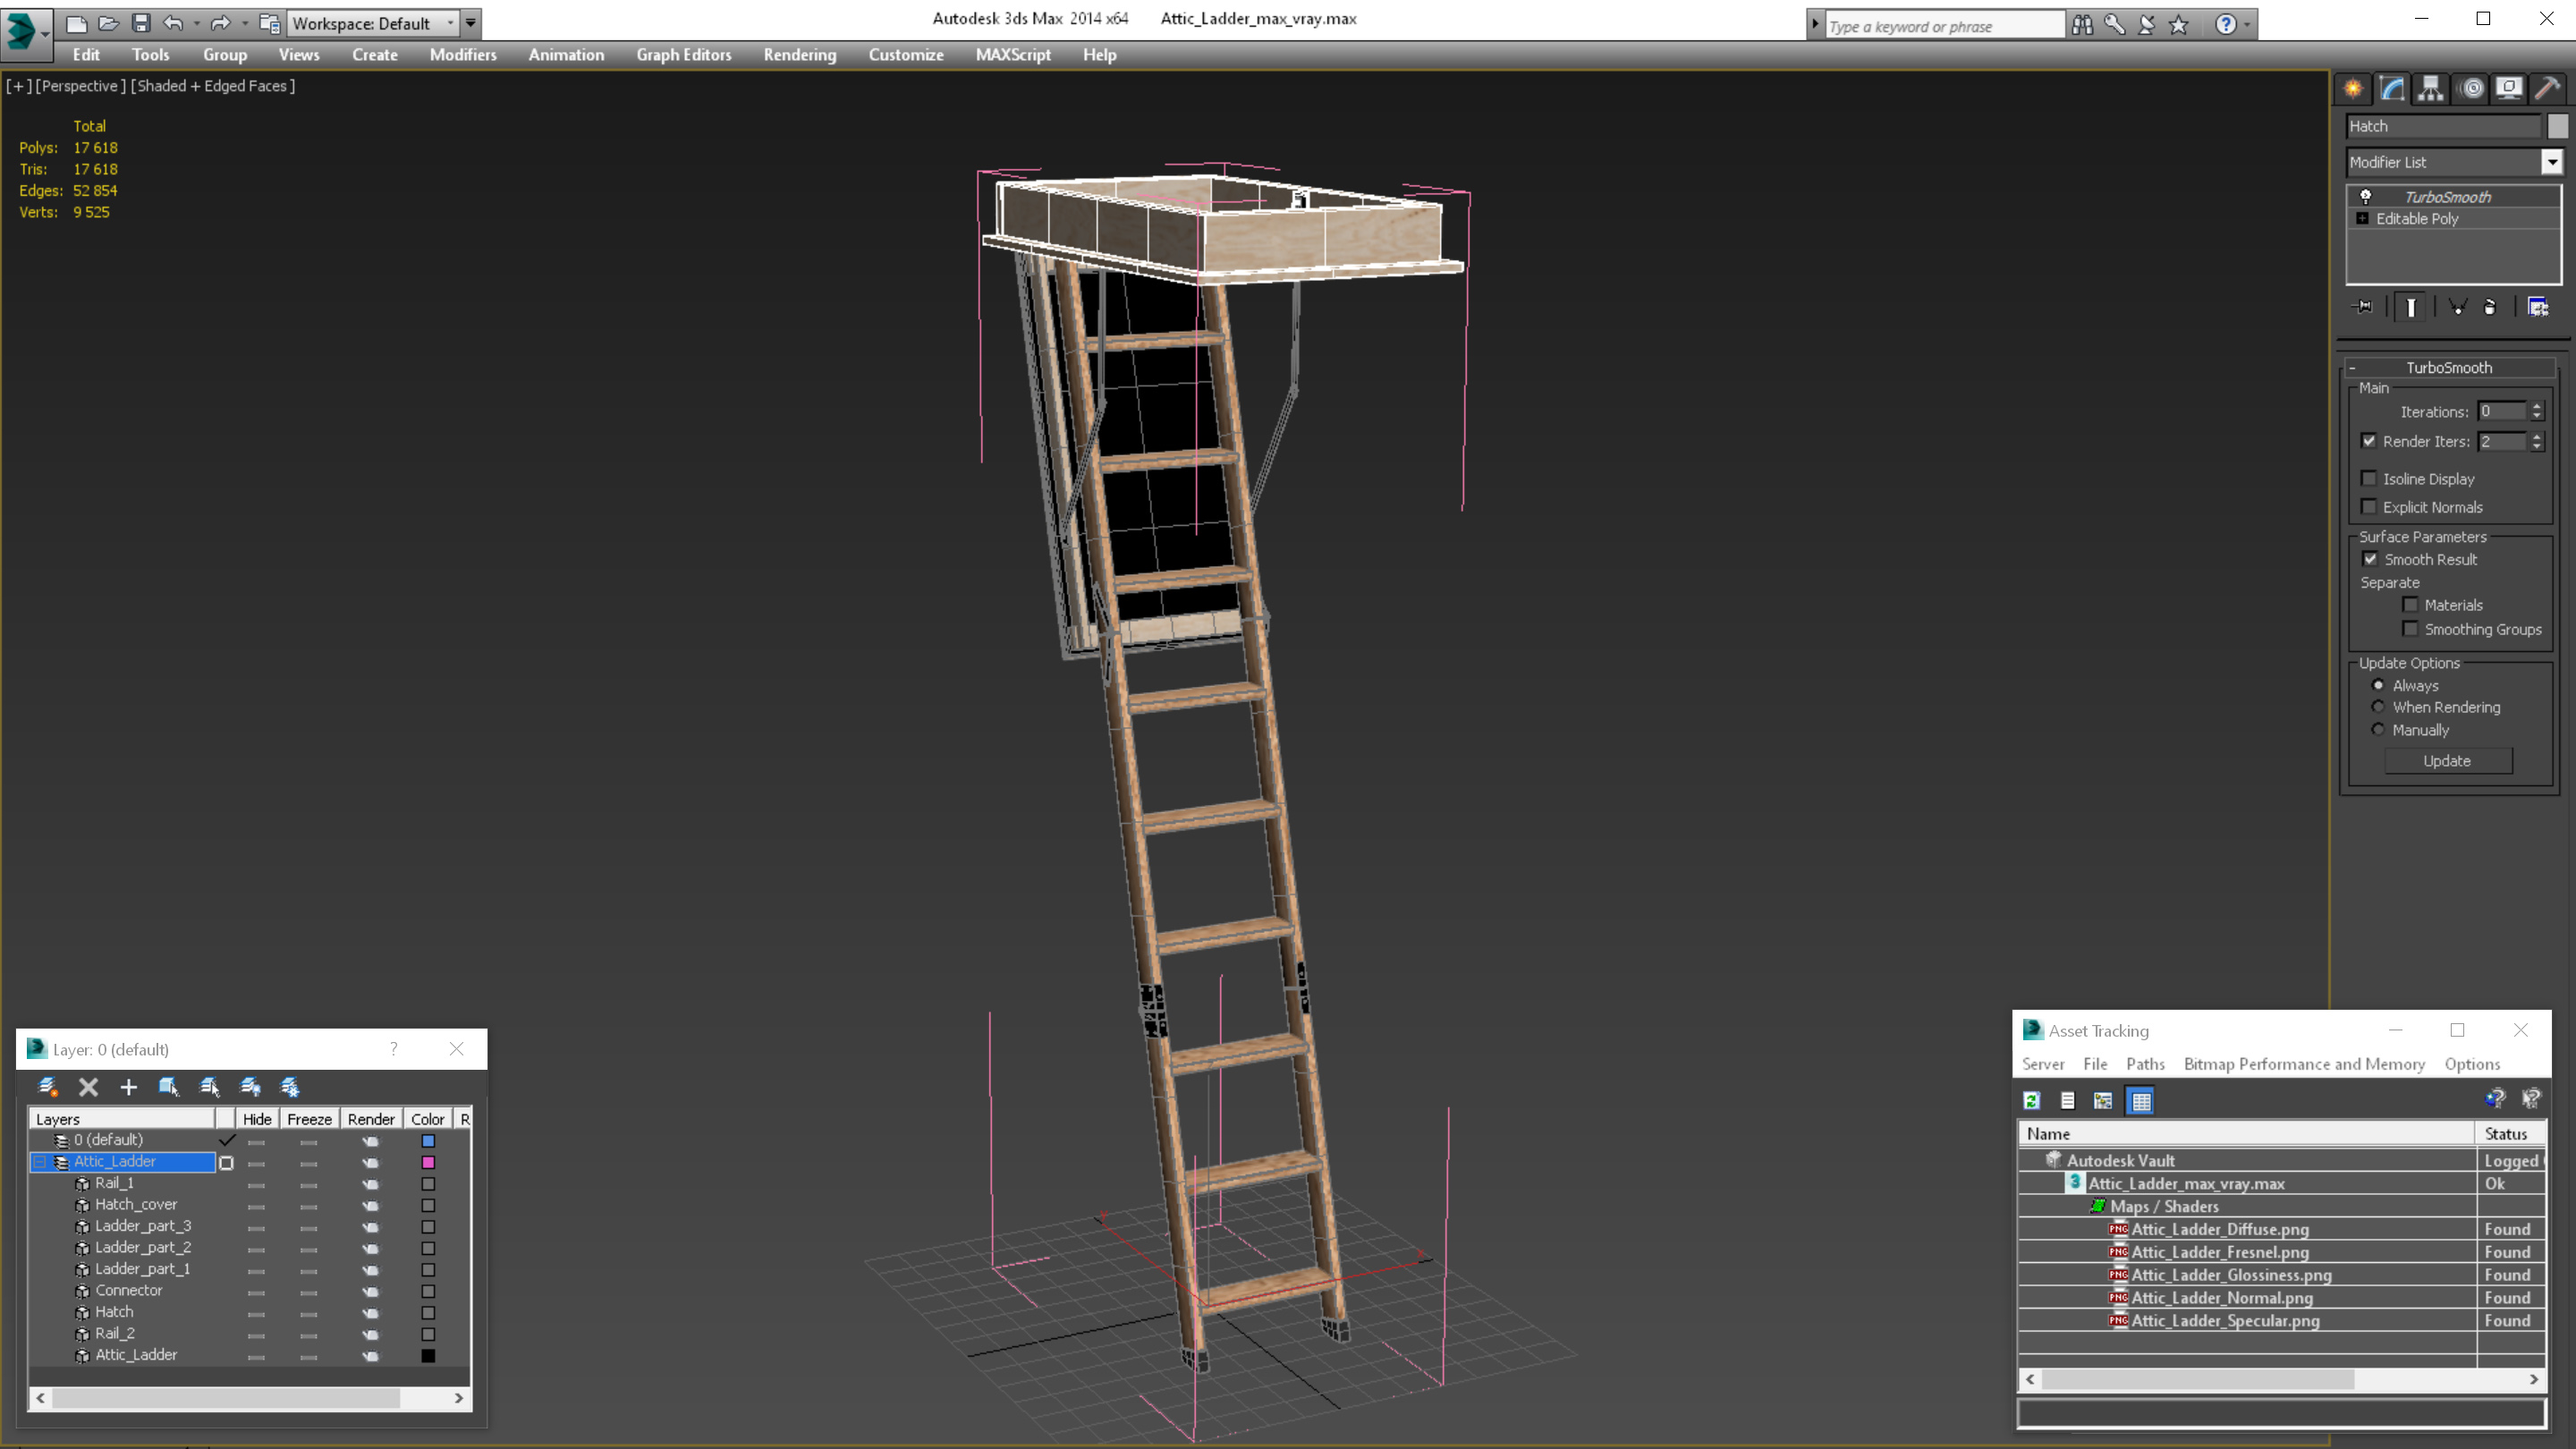Click the Status column header in Asset Tracking
Screen dimensions: 2576x1449
(x=2509, y=1134)
